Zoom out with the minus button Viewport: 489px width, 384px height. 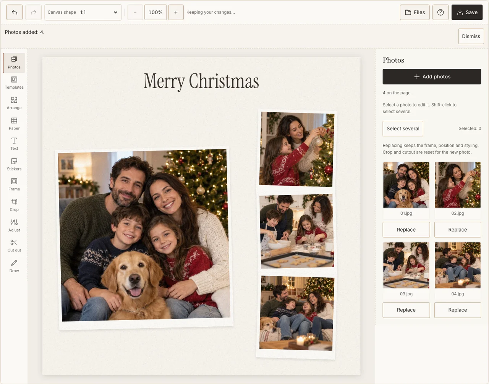[135, 12]
